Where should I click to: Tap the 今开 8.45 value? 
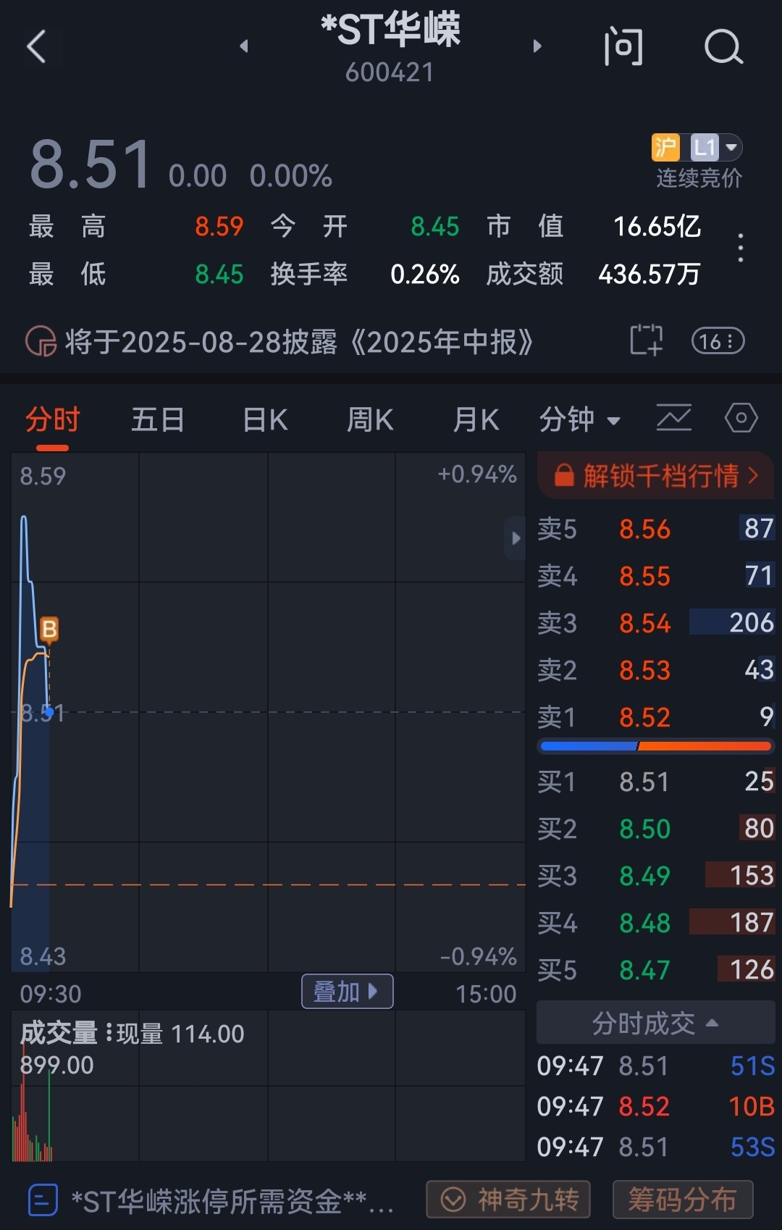click(435, 227)
